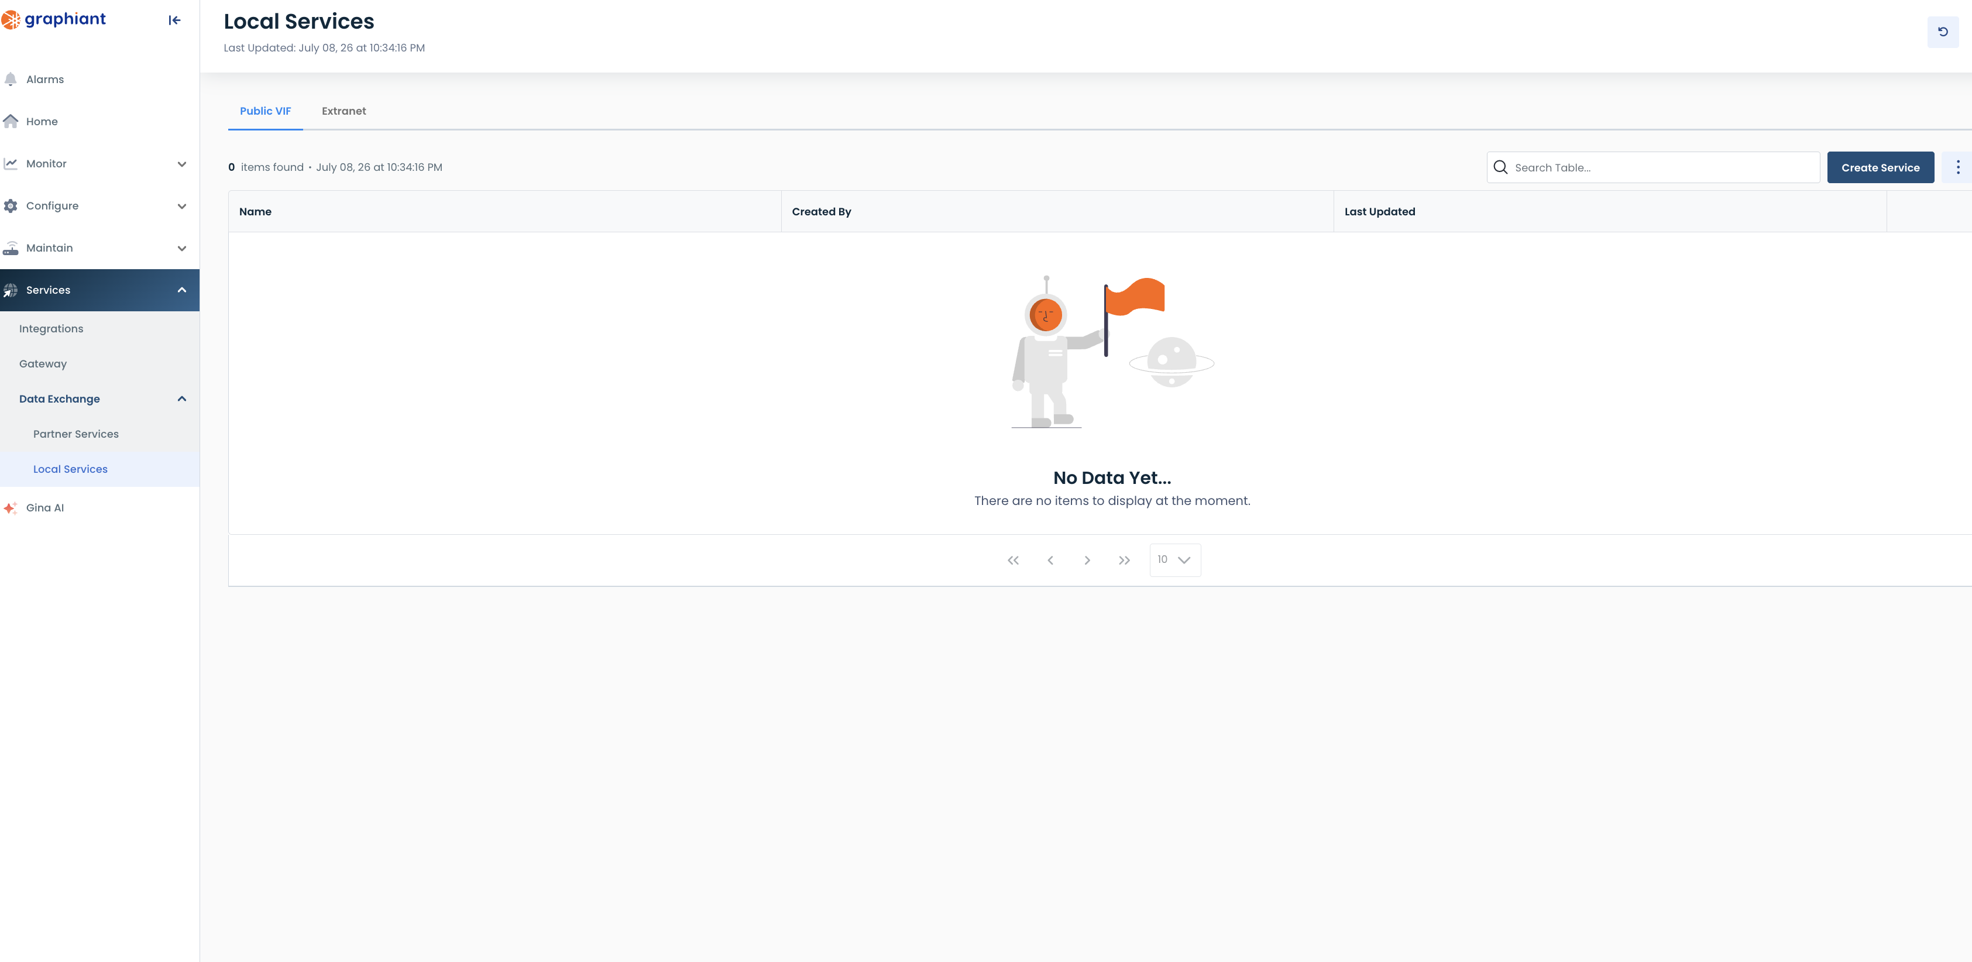Click the Maintain label in the sidebar
Viewport: 1972px width, 962px height.
[x=49, y=248]
